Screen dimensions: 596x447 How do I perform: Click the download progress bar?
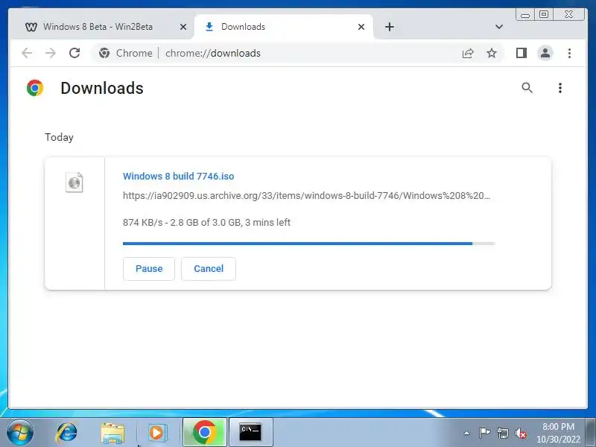(308, 244)
